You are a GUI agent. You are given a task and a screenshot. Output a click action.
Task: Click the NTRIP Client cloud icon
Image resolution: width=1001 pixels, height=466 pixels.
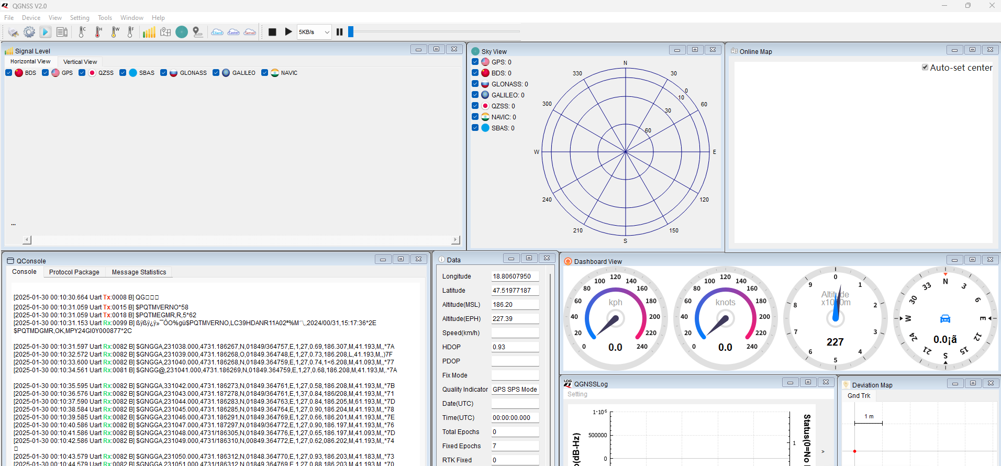217,32
